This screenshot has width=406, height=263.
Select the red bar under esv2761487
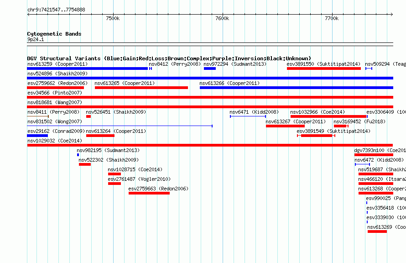coord(115,184)
